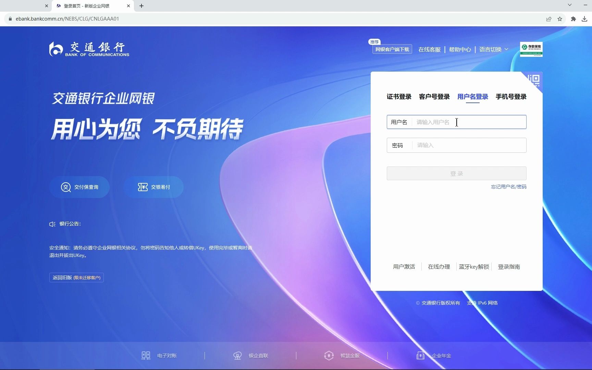
Task: Click the 安全通知 announcement text
Action: click(151, 251)
